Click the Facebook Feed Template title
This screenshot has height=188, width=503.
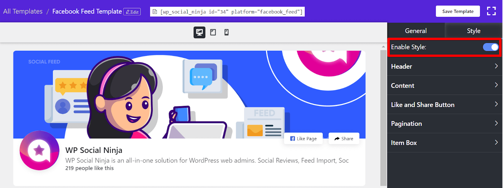point(87,12)
